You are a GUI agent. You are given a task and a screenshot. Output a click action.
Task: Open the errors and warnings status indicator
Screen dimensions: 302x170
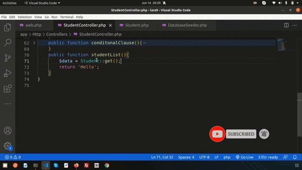[x=13, y=157]
